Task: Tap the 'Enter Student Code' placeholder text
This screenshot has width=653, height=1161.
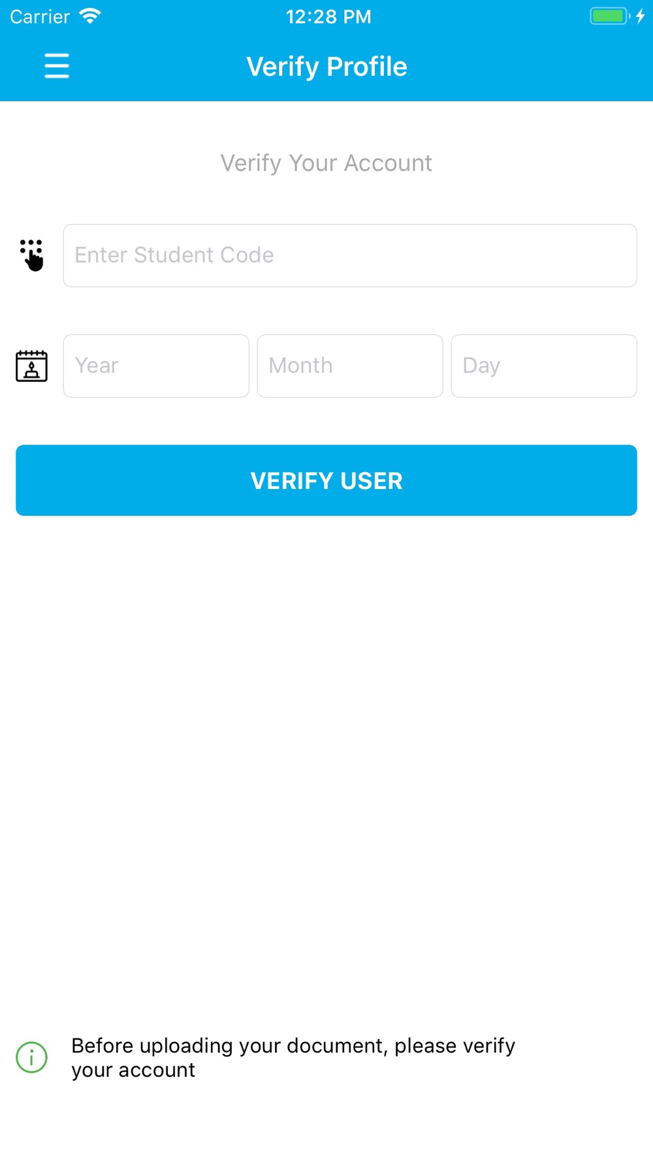Action: [174, 255]
